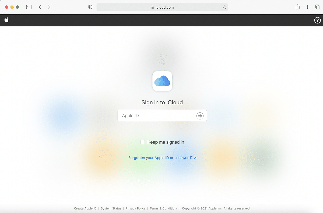Click the Apple logo in the top bar
323x213 pixels.
click(x=6, y=20)
